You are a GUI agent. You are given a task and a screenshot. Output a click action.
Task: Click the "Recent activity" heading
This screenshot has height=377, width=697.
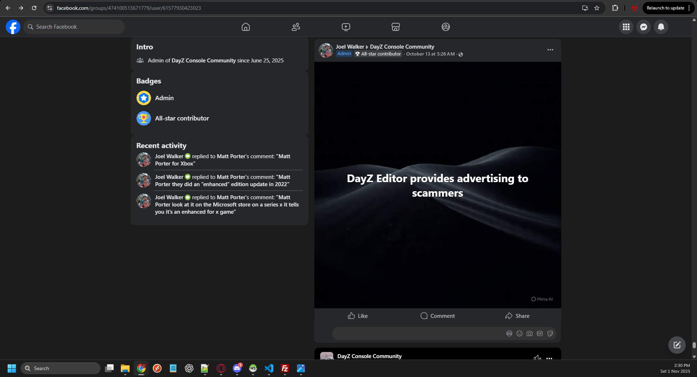(161, 146)
